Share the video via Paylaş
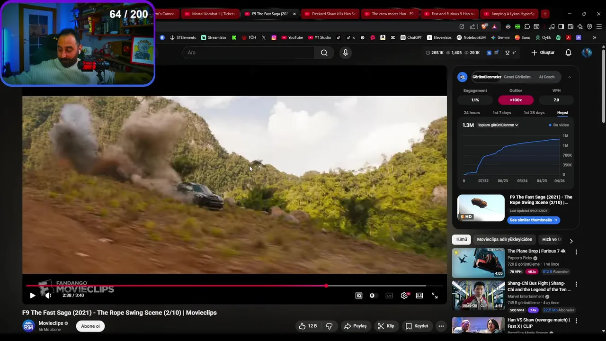 [x=356, y=326]
